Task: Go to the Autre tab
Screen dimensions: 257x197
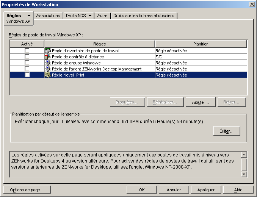Action: [102, 16]
